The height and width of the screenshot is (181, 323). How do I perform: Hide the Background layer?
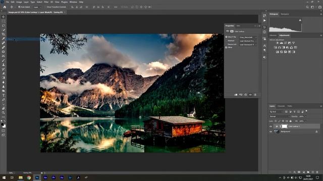pos(271,132)
